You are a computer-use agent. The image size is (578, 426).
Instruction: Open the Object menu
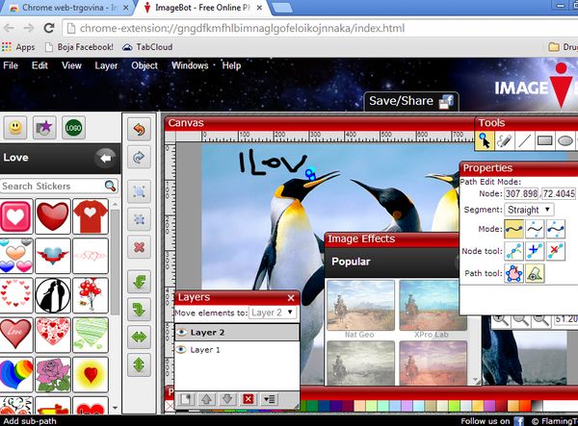click(144, 66)
